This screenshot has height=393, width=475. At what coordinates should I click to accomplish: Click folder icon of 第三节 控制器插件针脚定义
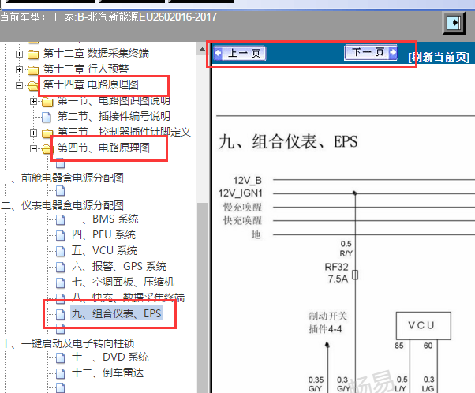click(x=47, y=133)
